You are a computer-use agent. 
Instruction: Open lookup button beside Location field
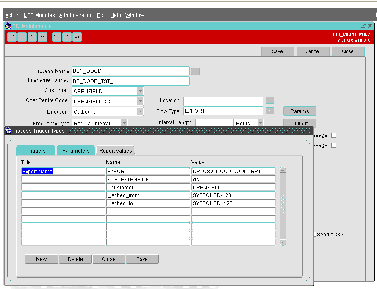point(270,100)
